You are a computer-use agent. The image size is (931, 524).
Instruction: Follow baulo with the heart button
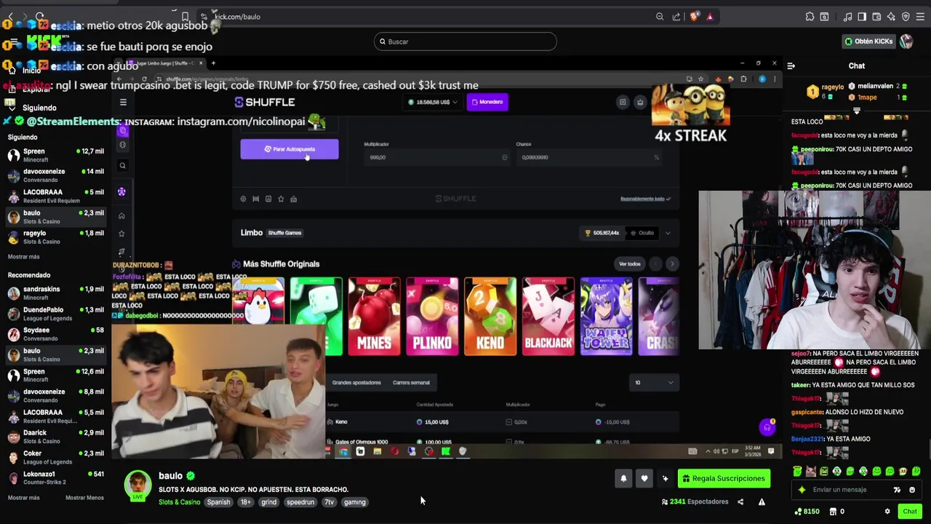[x=644, y=478]
